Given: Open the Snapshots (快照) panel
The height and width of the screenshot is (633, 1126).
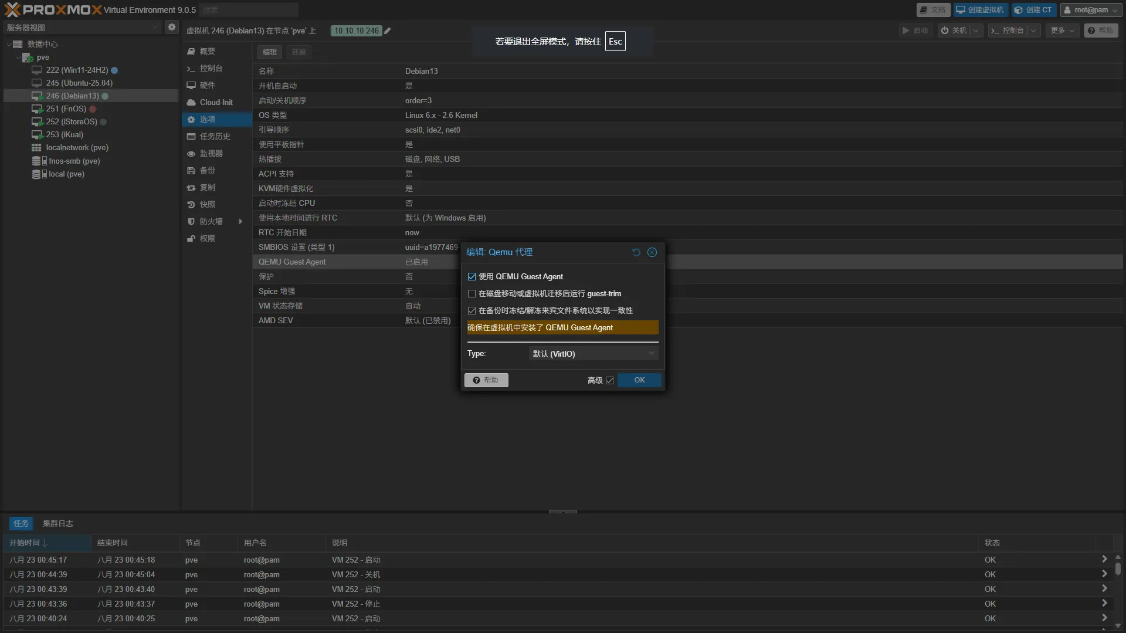Looking at the screenshot, I should click(x=207, y=204).
